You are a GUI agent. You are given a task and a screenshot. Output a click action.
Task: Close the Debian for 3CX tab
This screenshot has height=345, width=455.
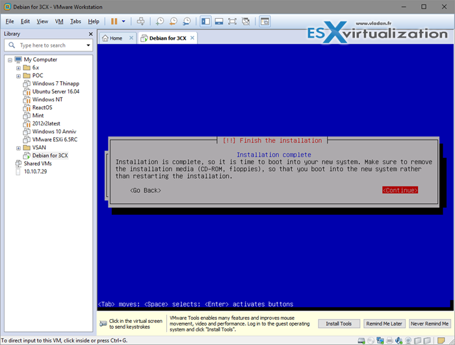[x=192, y=38]
